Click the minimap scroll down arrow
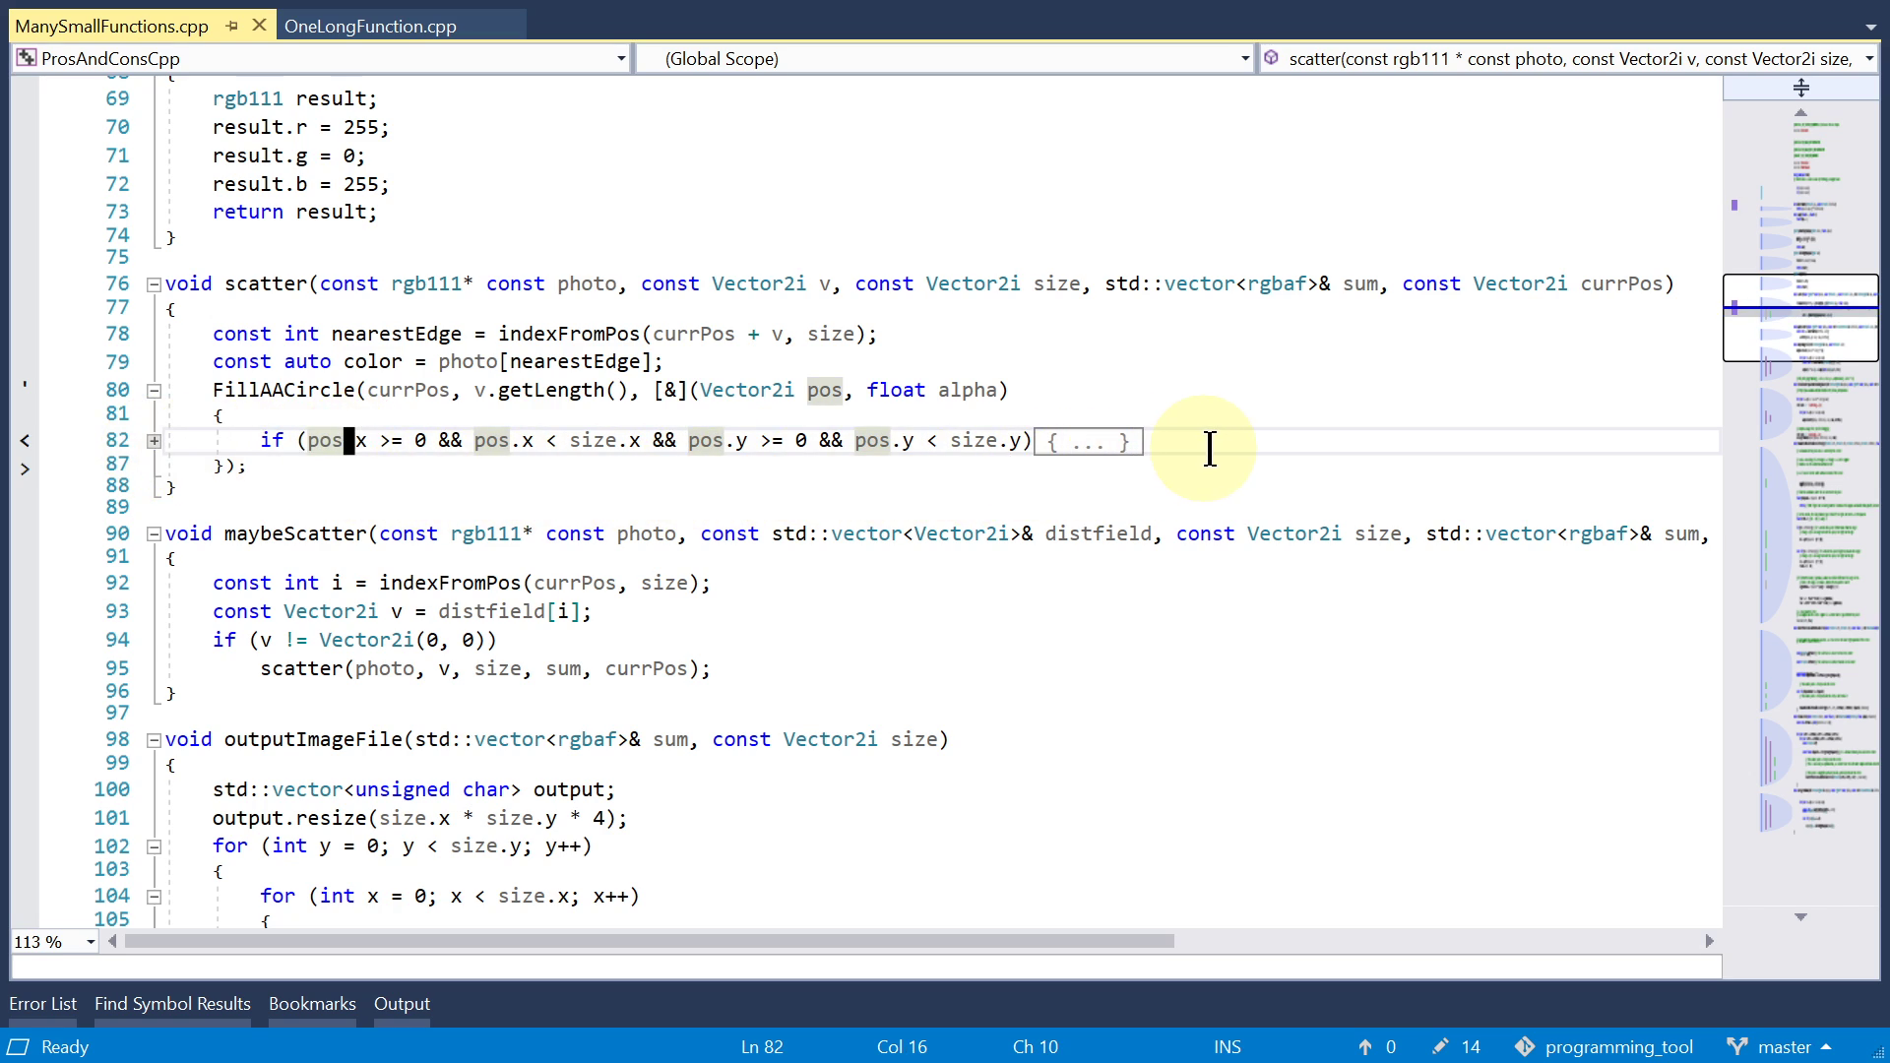Image resolution: width=1890 pixels, height=1063 pixels. pyautogui.click(x=1800, y=916)
